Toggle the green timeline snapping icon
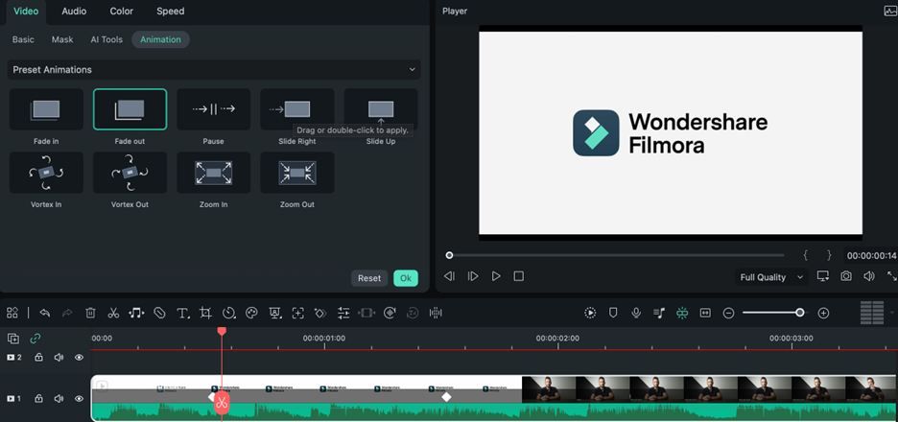The image size is (898, 422). 682,313
